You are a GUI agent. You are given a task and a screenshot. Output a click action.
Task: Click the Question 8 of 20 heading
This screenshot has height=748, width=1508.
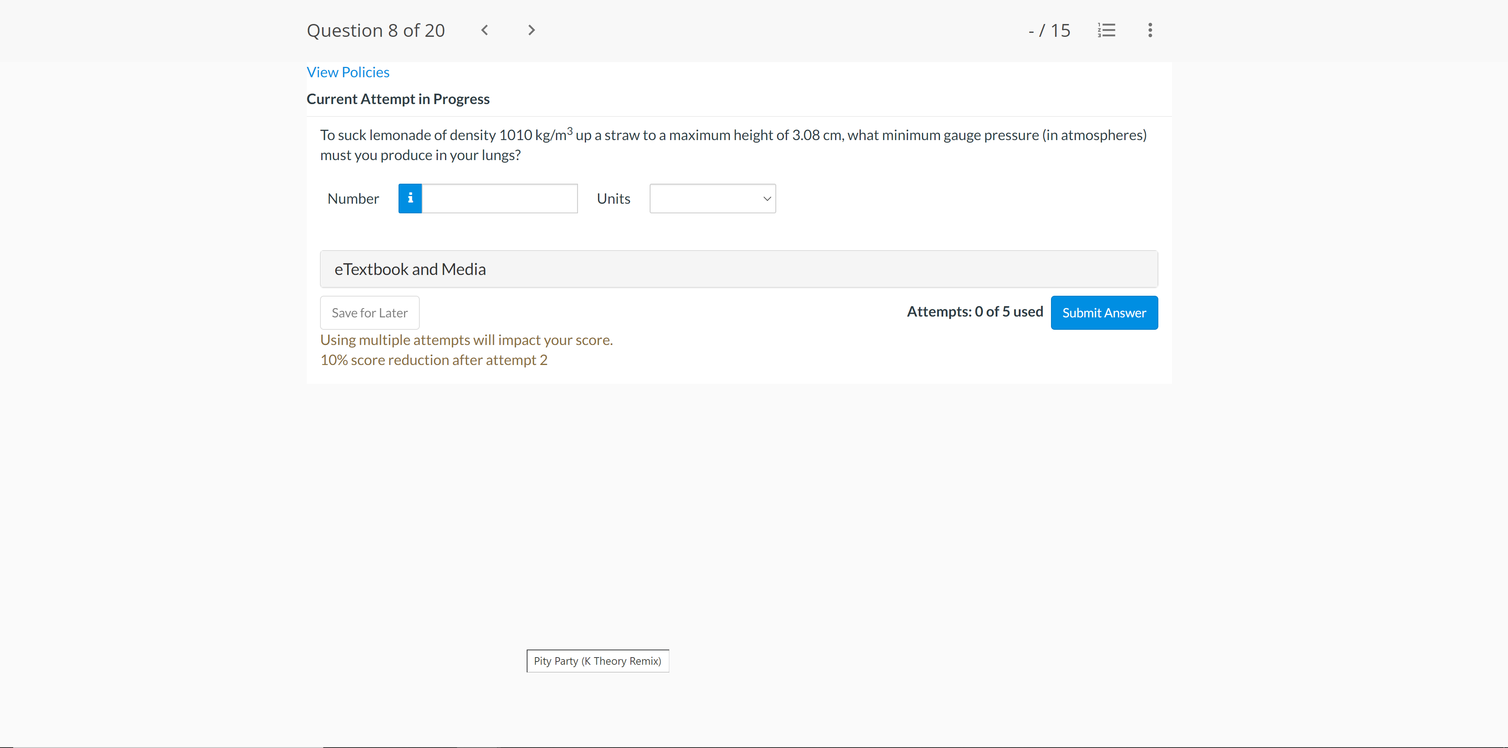375,30
